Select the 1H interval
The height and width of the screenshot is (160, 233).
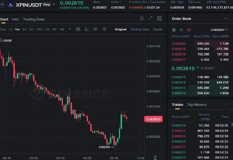pyautogui.click(x=47, y=29)
